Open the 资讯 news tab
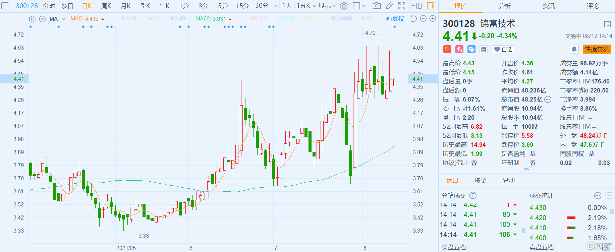 tap(549, 6)
